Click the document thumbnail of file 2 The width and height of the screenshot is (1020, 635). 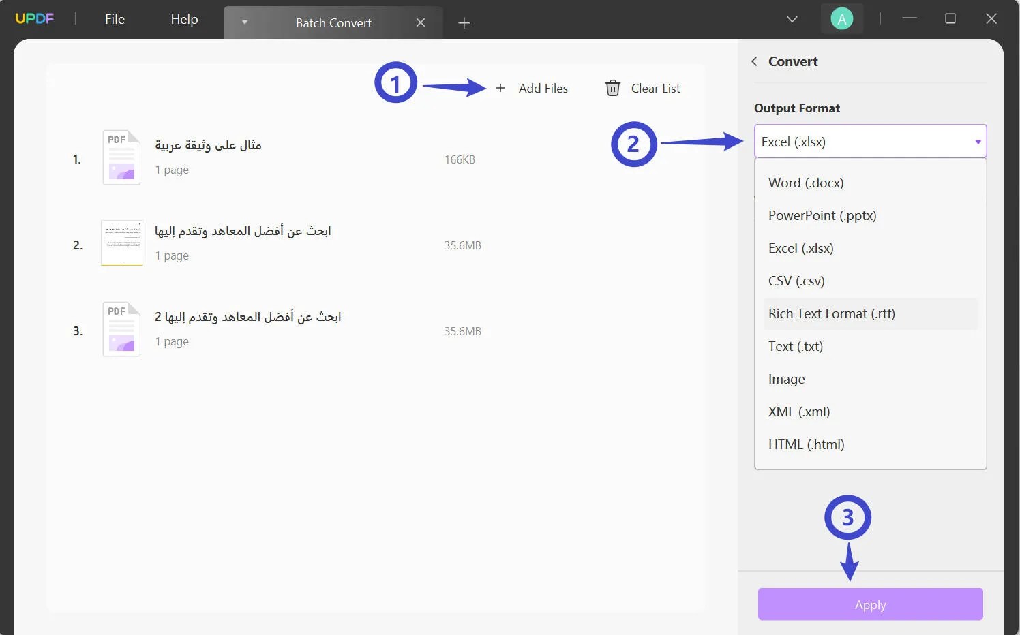(x=121, y=243)
